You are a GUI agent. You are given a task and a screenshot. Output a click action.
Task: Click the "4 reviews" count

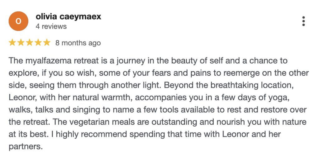click(x=51, y=26)
